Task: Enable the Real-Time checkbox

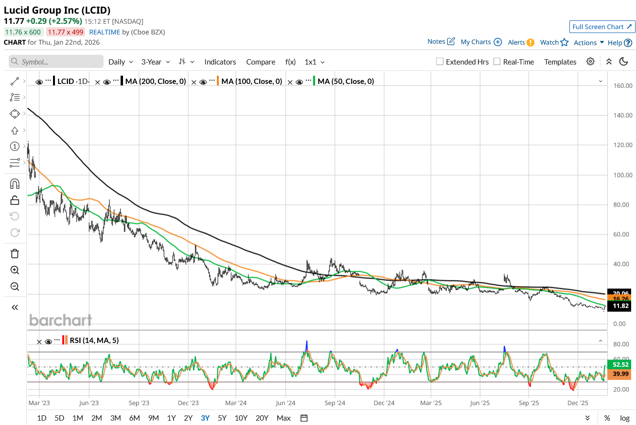Action: (497, 62)
